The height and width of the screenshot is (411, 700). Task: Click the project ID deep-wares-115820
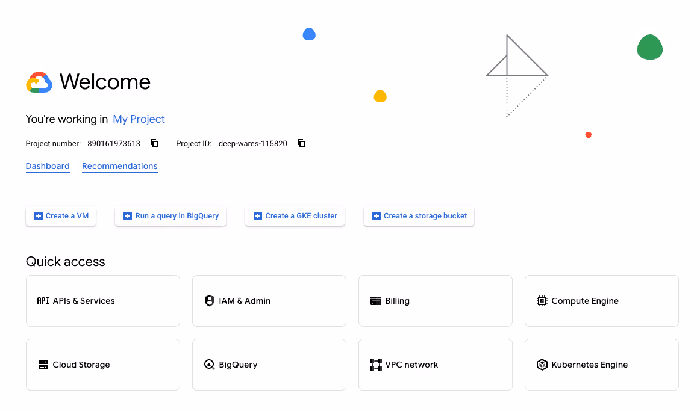(x=252, y=144)
